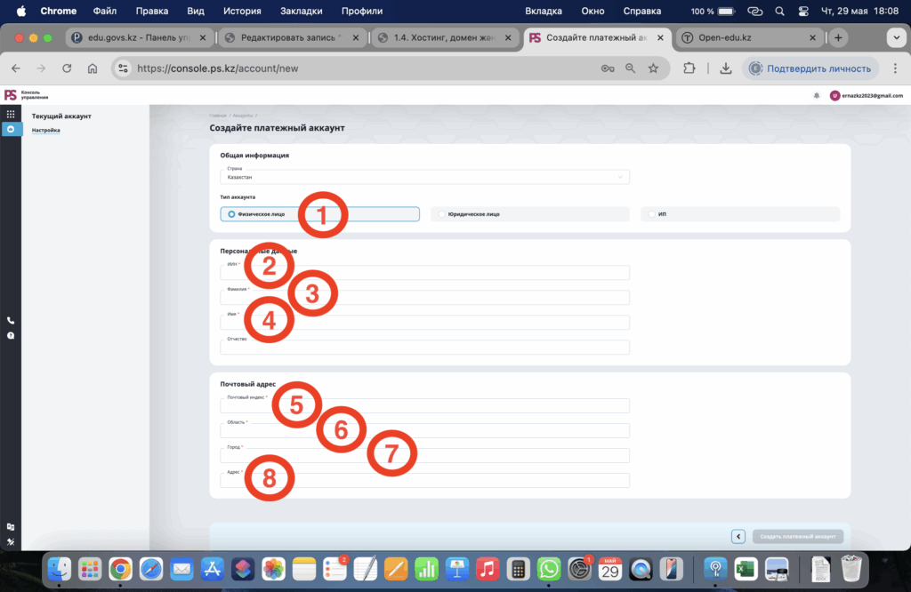Expand the Страна country dropdown
The width and height of the screenshot is (911, 592).
pos(424,177)
